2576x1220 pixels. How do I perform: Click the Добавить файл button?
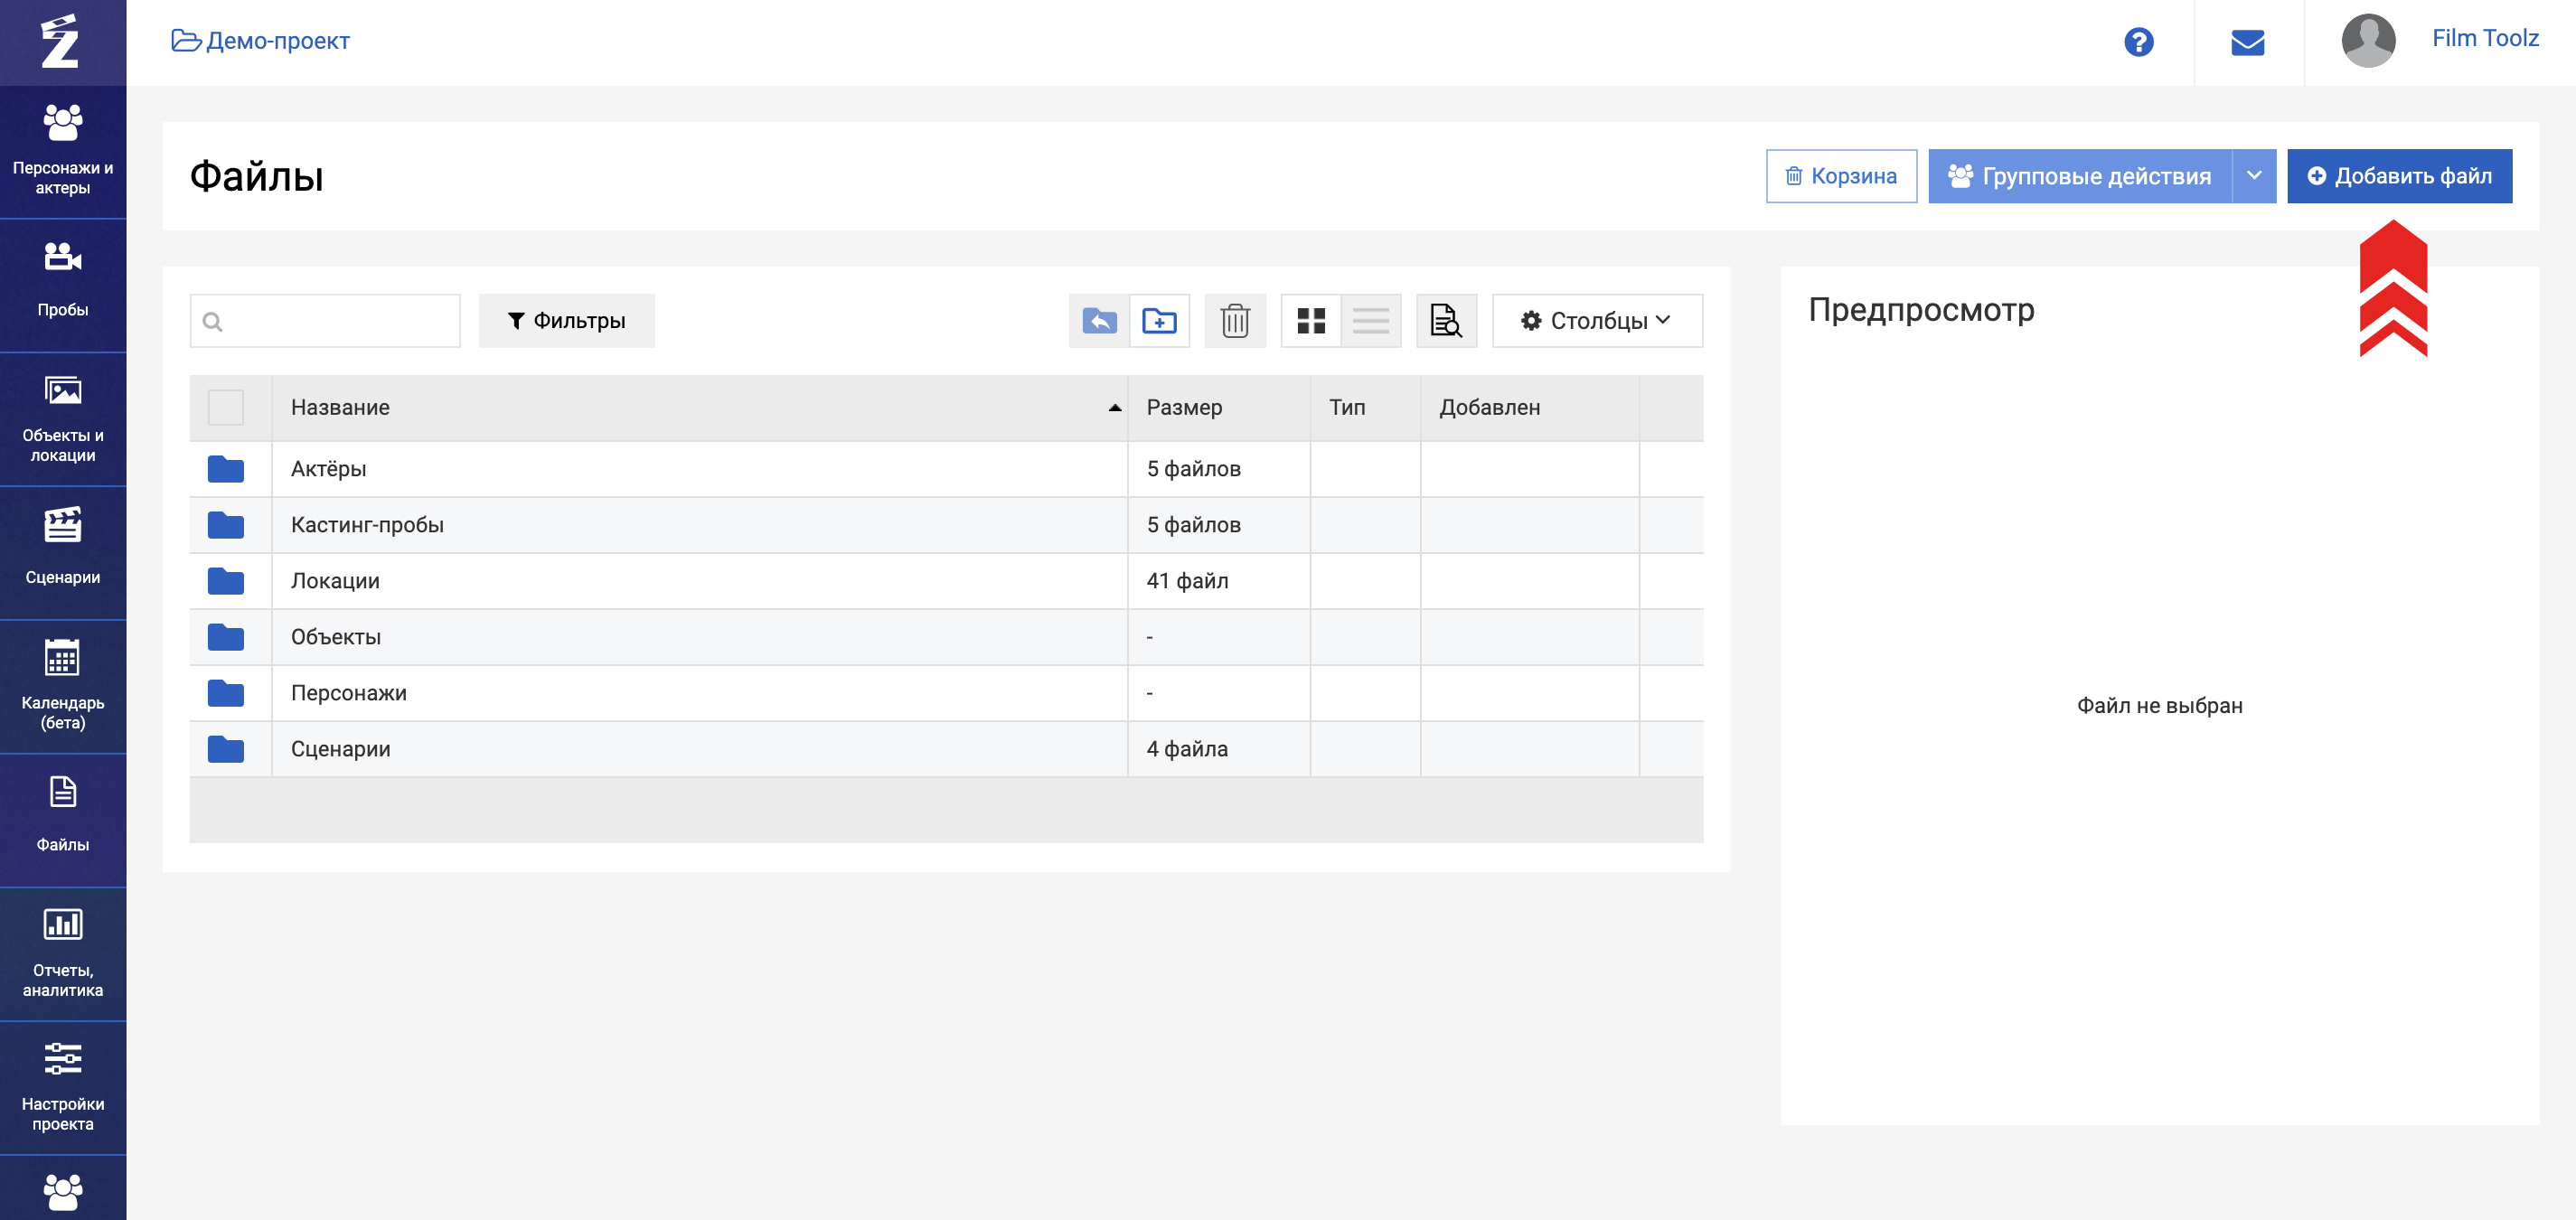click(x=2399, y=176)
